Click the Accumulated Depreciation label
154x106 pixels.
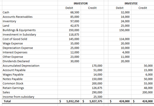point(21,66)
